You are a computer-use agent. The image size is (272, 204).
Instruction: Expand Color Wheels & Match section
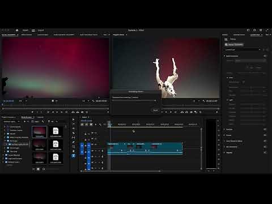[x=224, y=141]
